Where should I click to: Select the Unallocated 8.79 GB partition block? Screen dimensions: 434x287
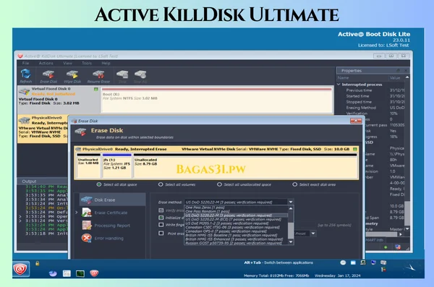pyautogui.click(x=245, y=166)
